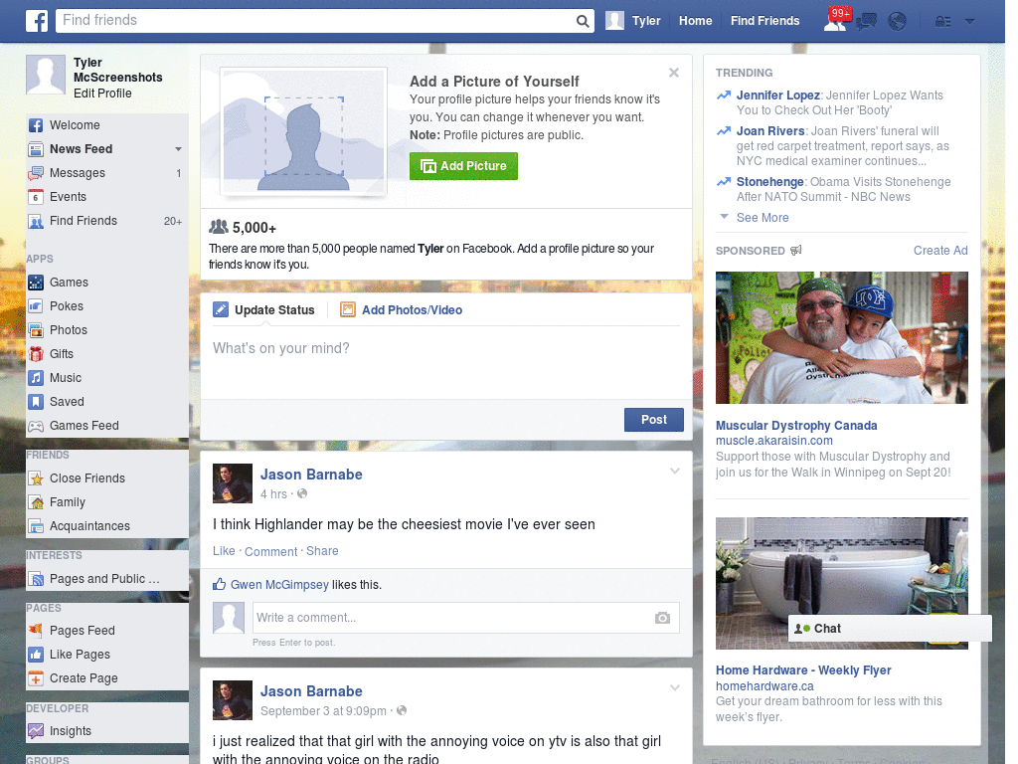Click the sponsored megaphone icon
This screenshot has width=1018, height=764.
(x=796, y=250)
